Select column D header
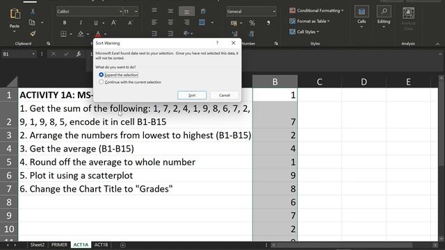Screen dimensions: 445x250 point(364,82)
